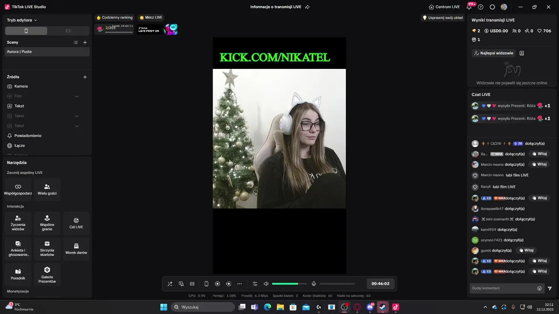
Task: Open the Worek darów tool
Action: point(76,249)
